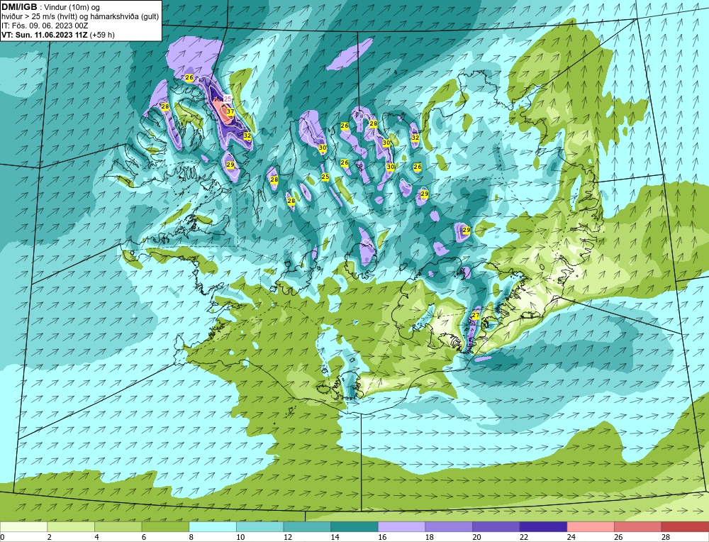Pick the 16–18 m/s light lavender legend swatch
Viewport: 709px width, 542px height.
click(401, 526)
